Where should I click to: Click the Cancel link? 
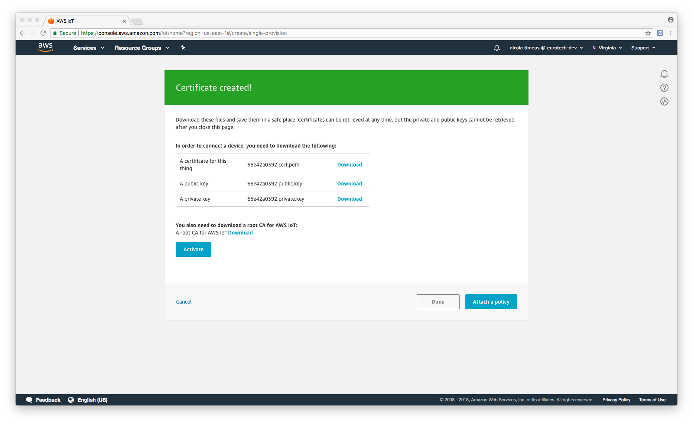tap(184, 302)
